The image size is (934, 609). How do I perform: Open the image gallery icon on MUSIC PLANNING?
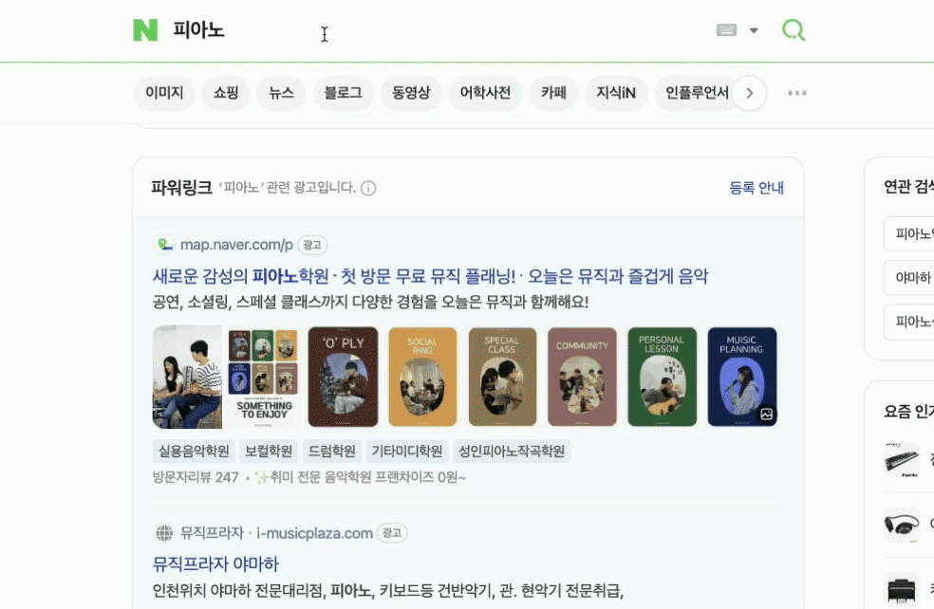[x=766, y=414]
